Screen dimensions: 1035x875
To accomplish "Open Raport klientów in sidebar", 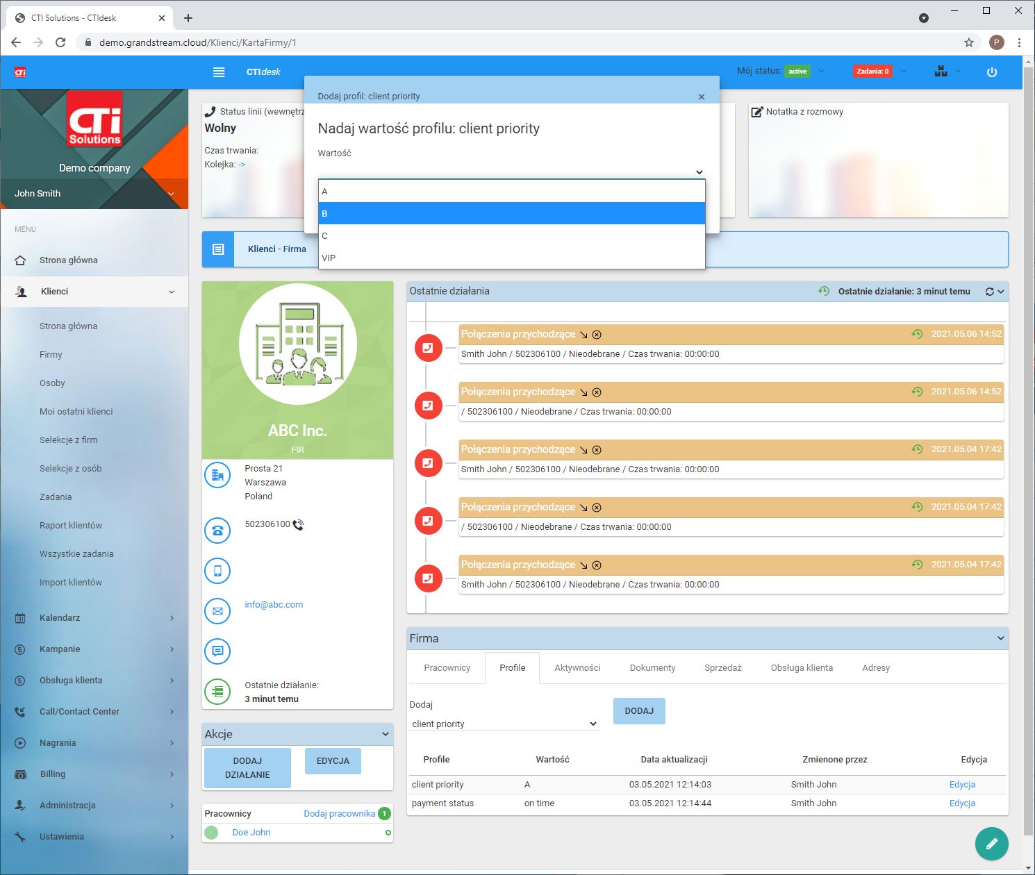I will click(x=71, y=525).
